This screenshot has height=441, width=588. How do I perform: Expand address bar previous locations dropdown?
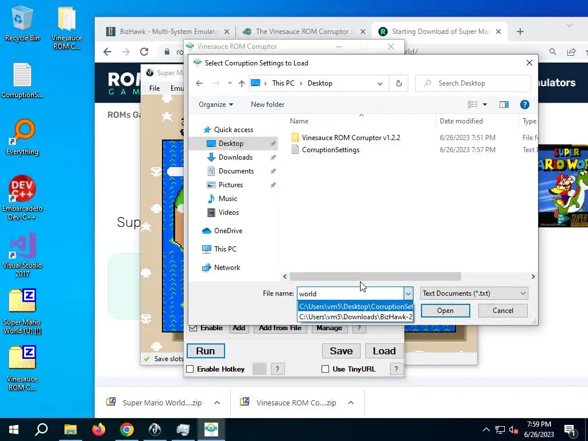[x=380, y=83]
